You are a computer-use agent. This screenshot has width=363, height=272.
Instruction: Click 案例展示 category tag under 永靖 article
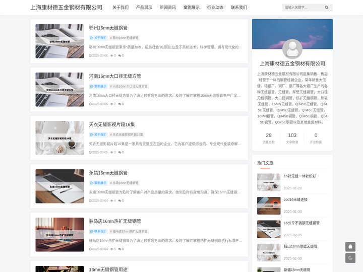pos(98,183)
